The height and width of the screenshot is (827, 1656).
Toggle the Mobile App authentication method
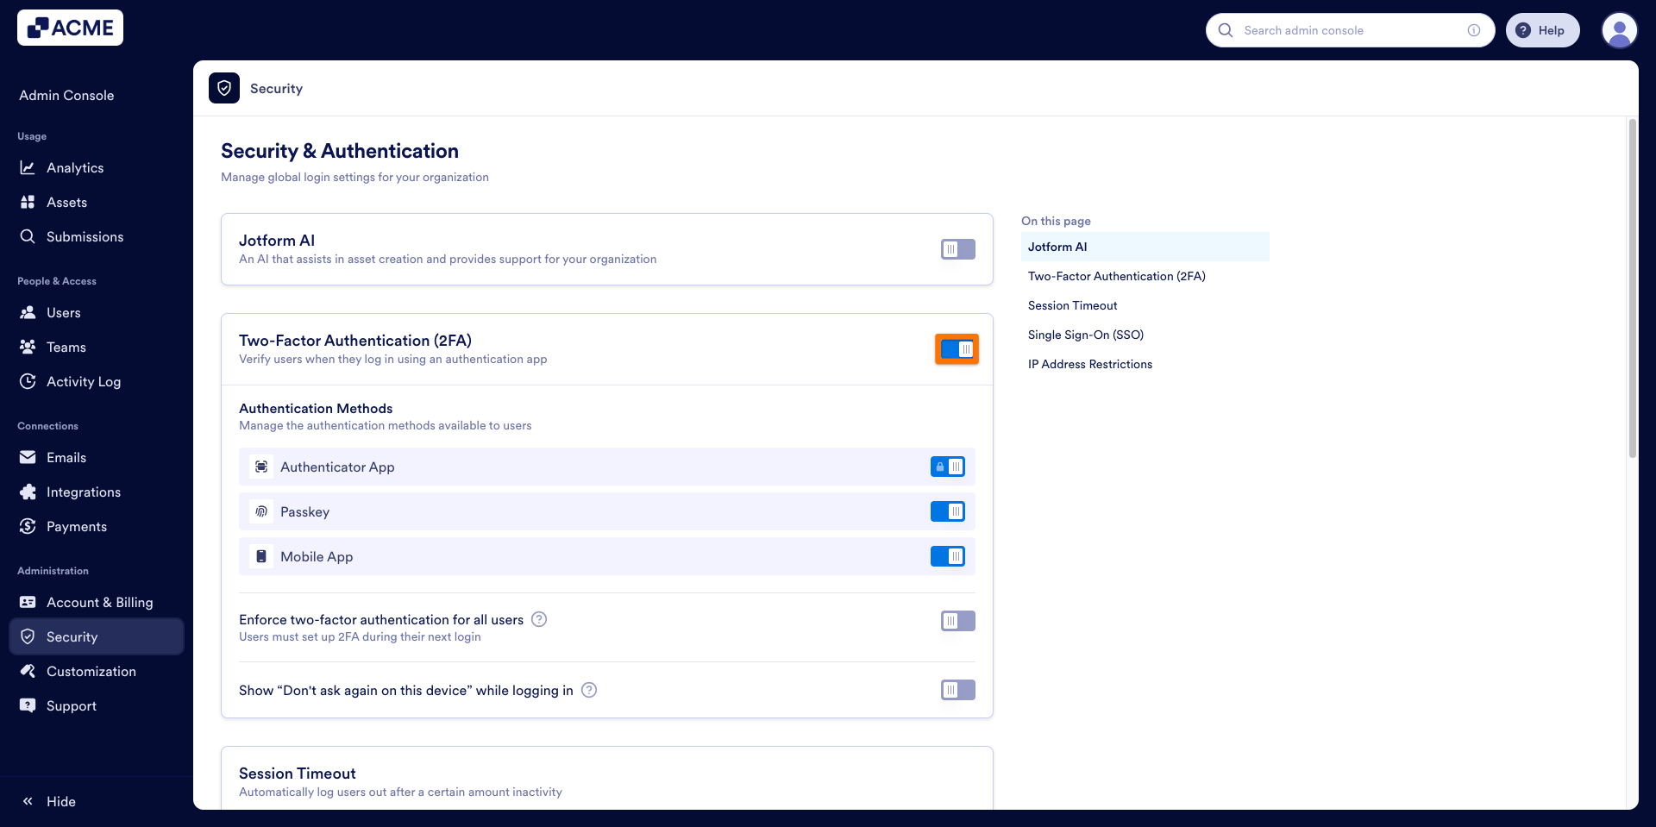coord(949,556)
